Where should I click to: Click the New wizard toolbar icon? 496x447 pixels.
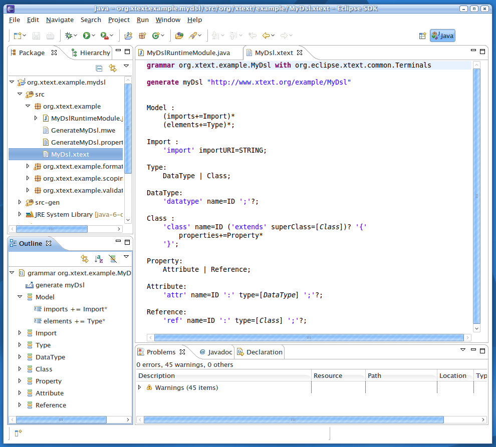[x=18, y=36]
